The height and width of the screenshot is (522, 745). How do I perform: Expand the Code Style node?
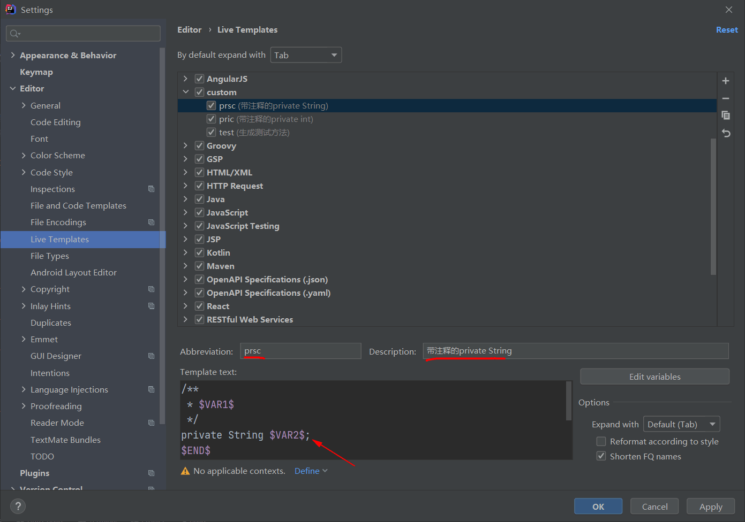(x=24, y=172)
